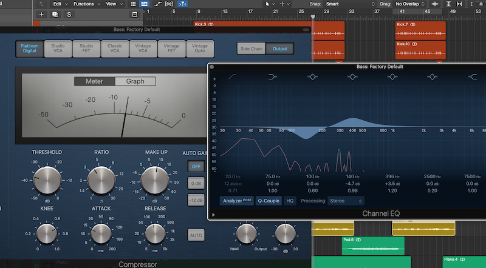Show the automation curve icon

click(158, 4)
